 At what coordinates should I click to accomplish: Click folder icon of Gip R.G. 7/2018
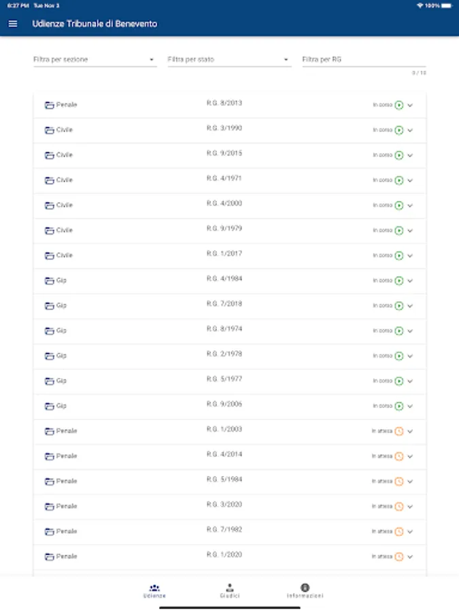click(49, 306)
